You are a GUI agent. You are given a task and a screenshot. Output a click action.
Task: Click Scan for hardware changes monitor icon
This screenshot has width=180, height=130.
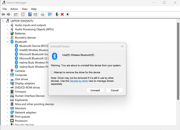pos(50,14)
